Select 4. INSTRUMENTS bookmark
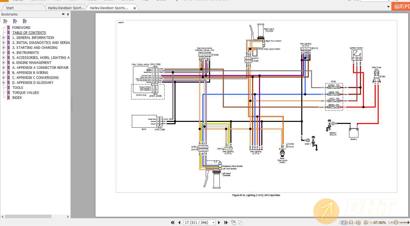Viewport: 410px width, 226px height. click(x=26, y=52)
